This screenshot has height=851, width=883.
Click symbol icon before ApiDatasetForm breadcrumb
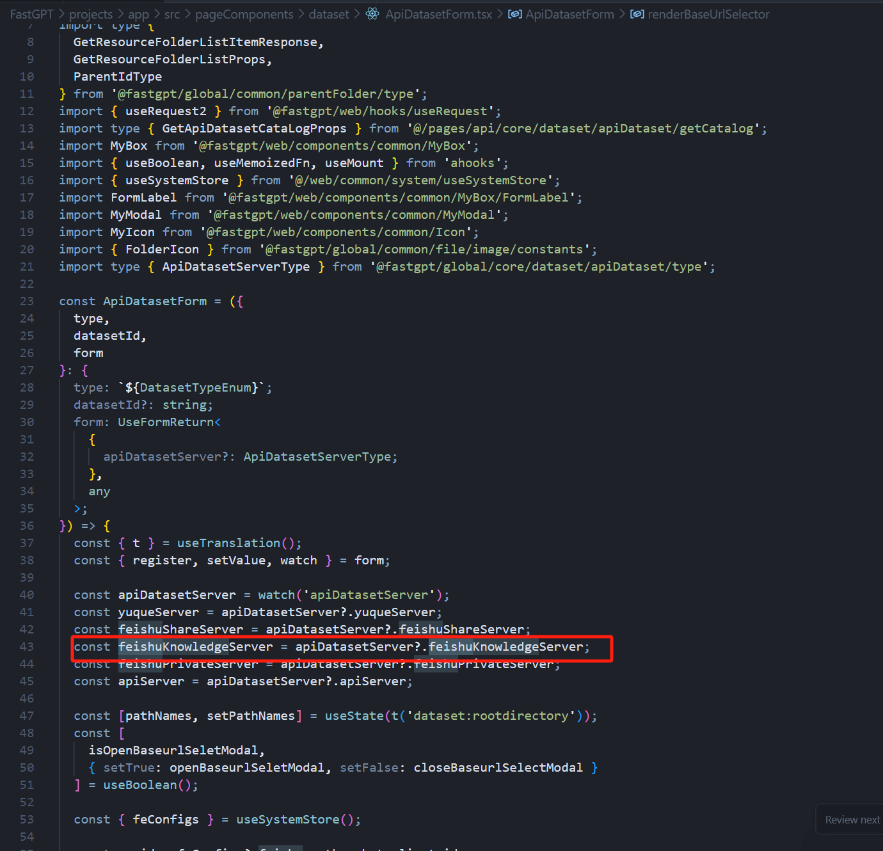(514, 14)
